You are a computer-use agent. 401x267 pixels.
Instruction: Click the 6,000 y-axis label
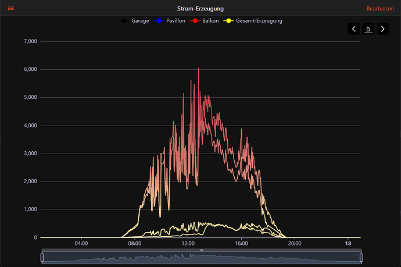point(30,69)
